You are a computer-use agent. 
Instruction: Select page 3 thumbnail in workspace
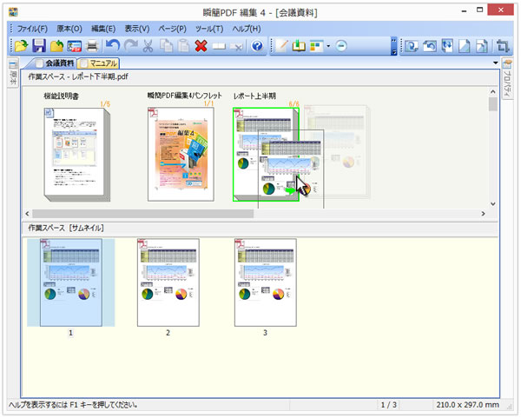pyautogui.click(x=266, y=282)
